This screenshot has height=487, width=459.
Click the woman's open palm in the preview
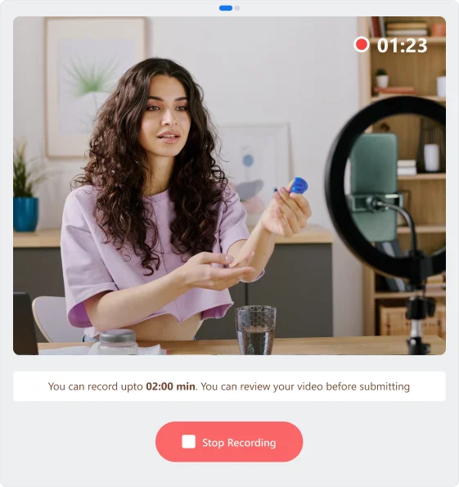point(219,273)
